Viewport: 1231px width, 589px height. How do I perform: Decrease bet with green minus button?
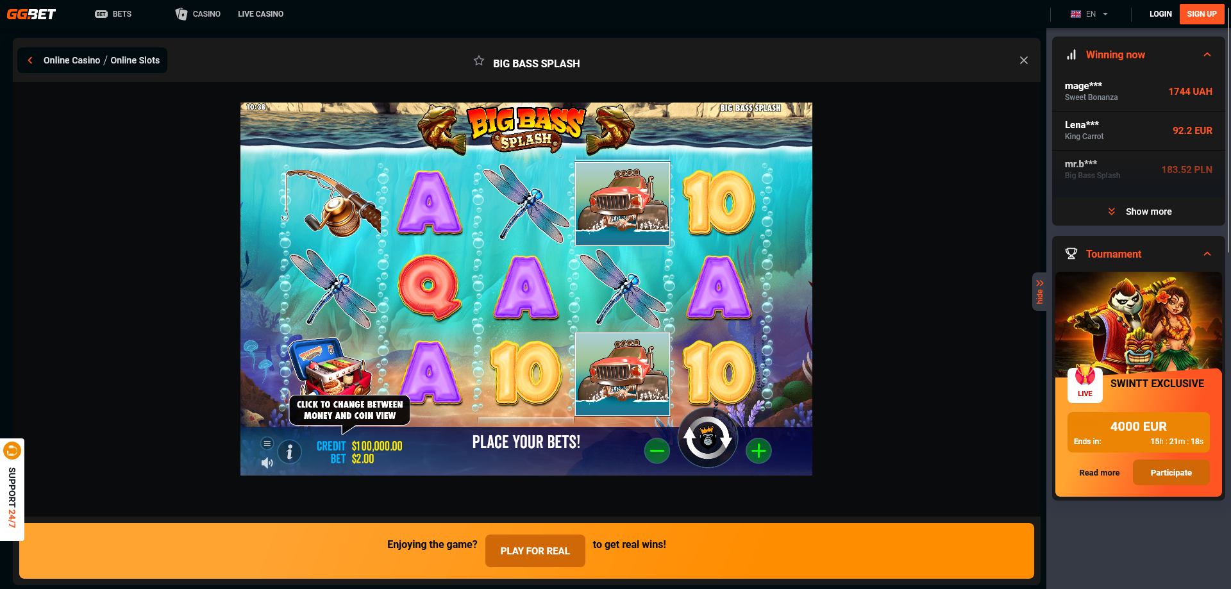click(x=657, y=451)
